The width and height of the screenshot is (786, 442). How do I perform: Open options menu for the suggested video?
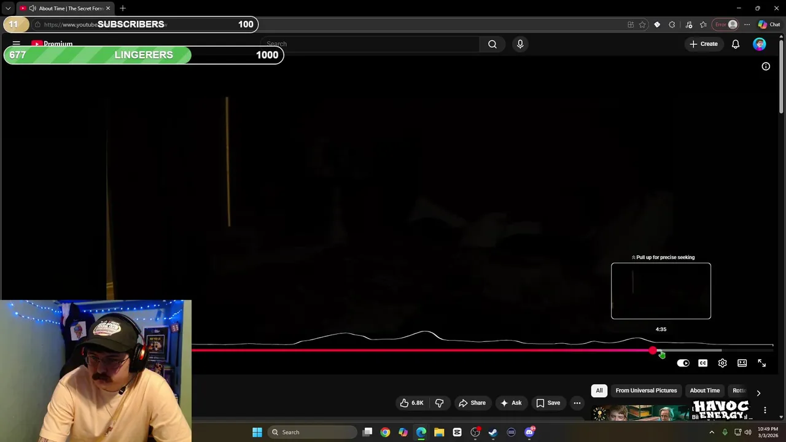click(765, 410)
